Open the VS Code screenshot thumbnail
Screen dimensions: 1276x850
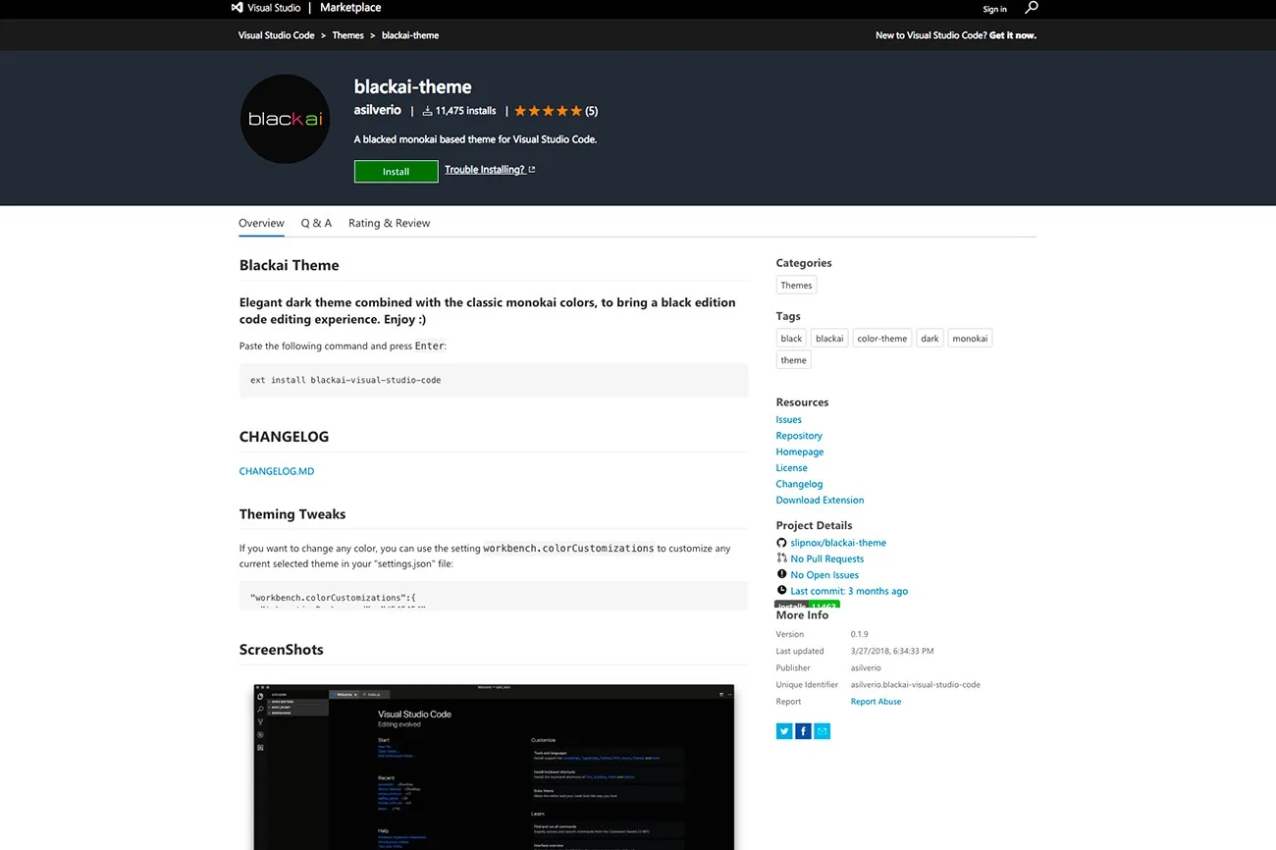(x=494, y=767)
